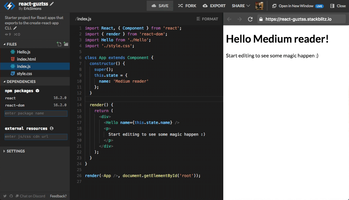Open the SHARE dropdown
Image resolution: width=349 pixels, height=200 pixels.
(x=241, y=6)
